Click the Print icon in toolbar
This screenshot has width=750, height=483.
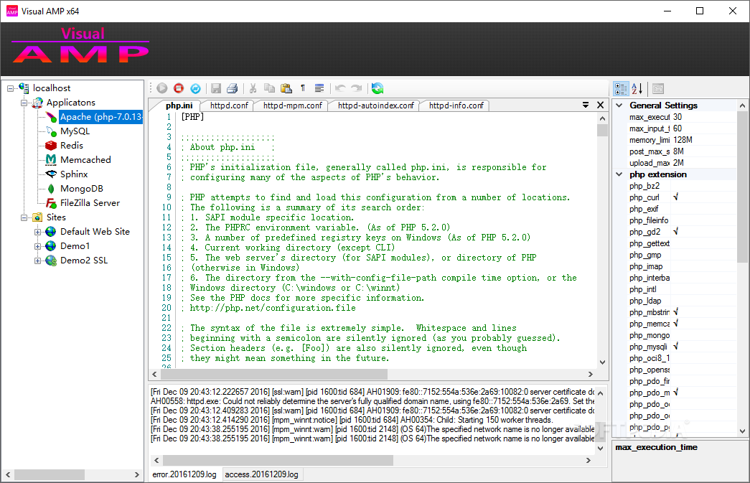pyautogui.click(x=233, y=88)
